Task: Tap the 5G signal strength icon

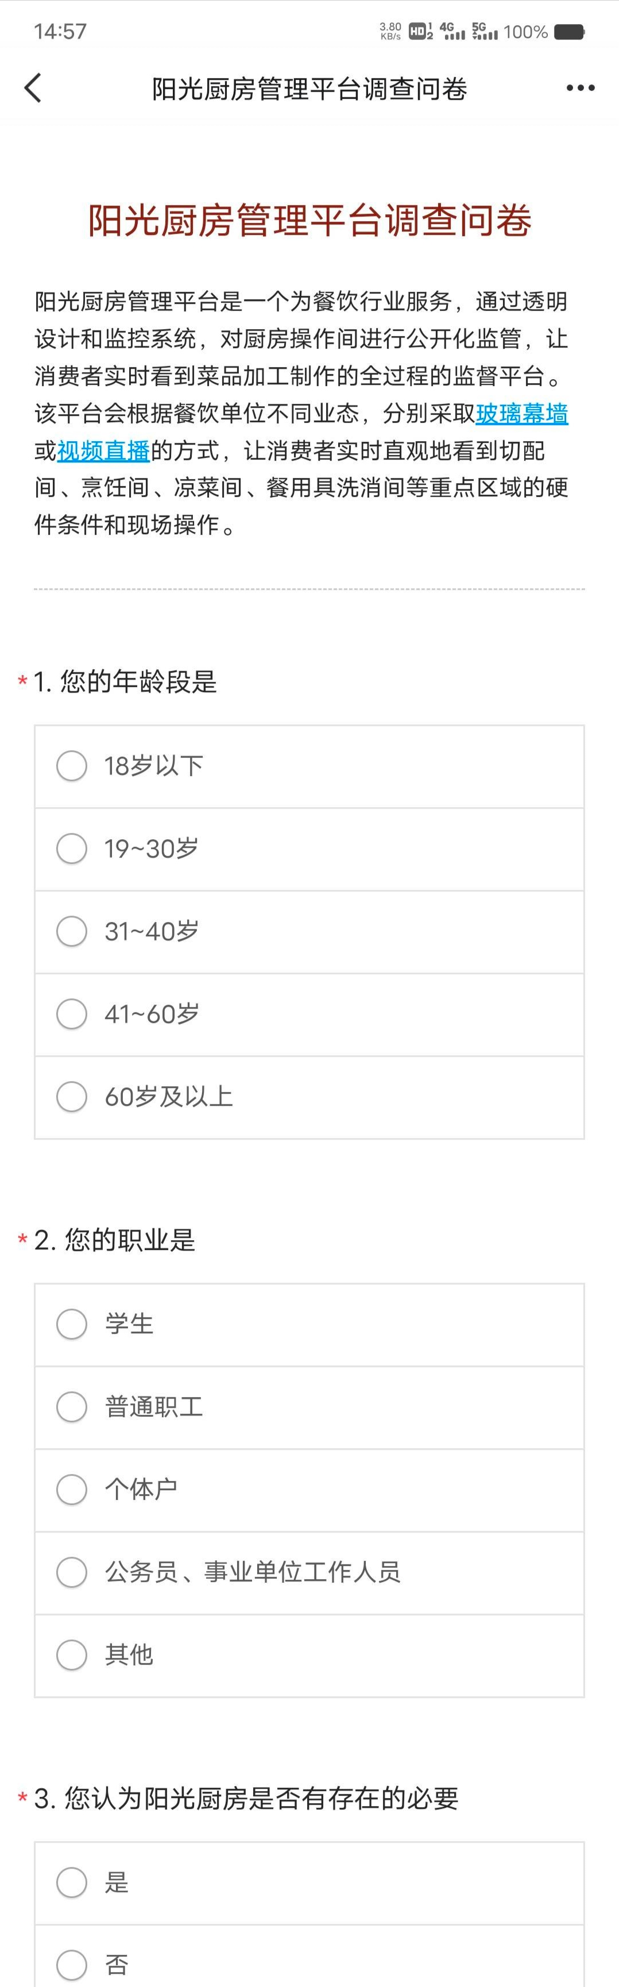Action: [485, 32]
